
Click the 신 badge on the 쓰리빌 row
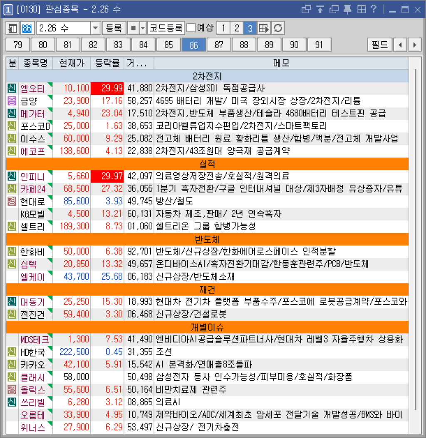(x=12, y=402)
